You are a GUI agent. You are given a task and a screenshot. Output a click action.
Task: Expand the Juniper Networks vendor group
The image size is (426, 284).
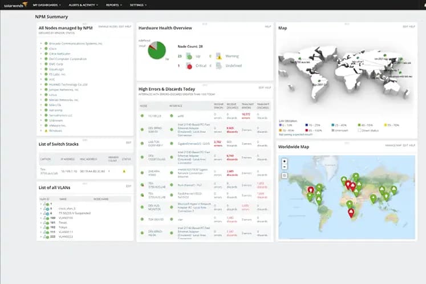tap(41, 90)
